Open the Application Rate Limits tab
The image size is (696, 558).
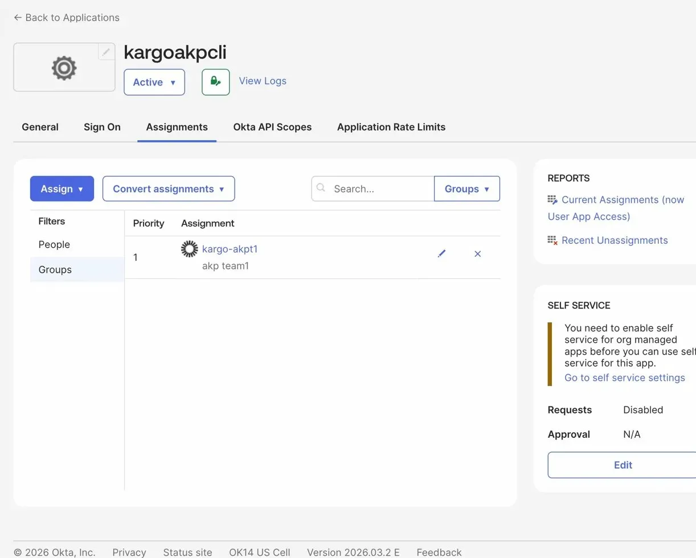coord(391,127)
